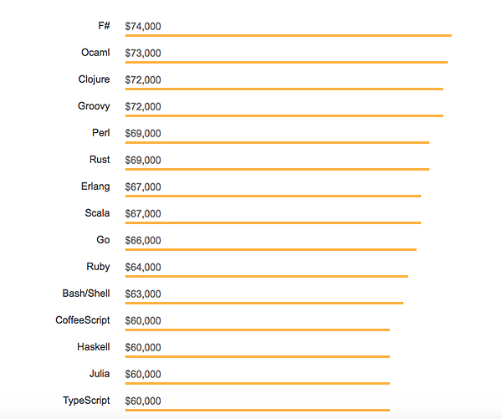Click the orange bar for Julia

pos(257,383)
